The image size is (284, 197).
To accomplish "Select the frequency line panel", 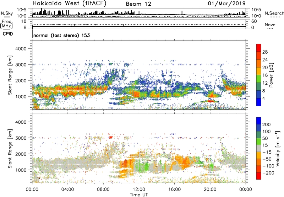I will tap(139, 24).
